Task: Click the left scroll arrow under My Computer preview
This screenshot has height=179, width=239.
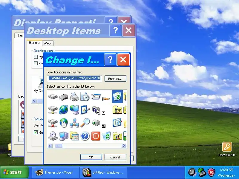Action: (x=34, y=101)
